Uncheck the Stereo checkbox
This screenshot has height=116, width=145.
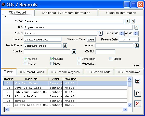pyautogui.click(x=25, y=59)
